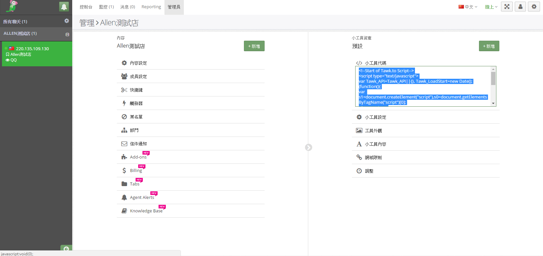The image size is (543, 256).
Task: Open the top-right settings gear
Action: [x=534, y=7]
